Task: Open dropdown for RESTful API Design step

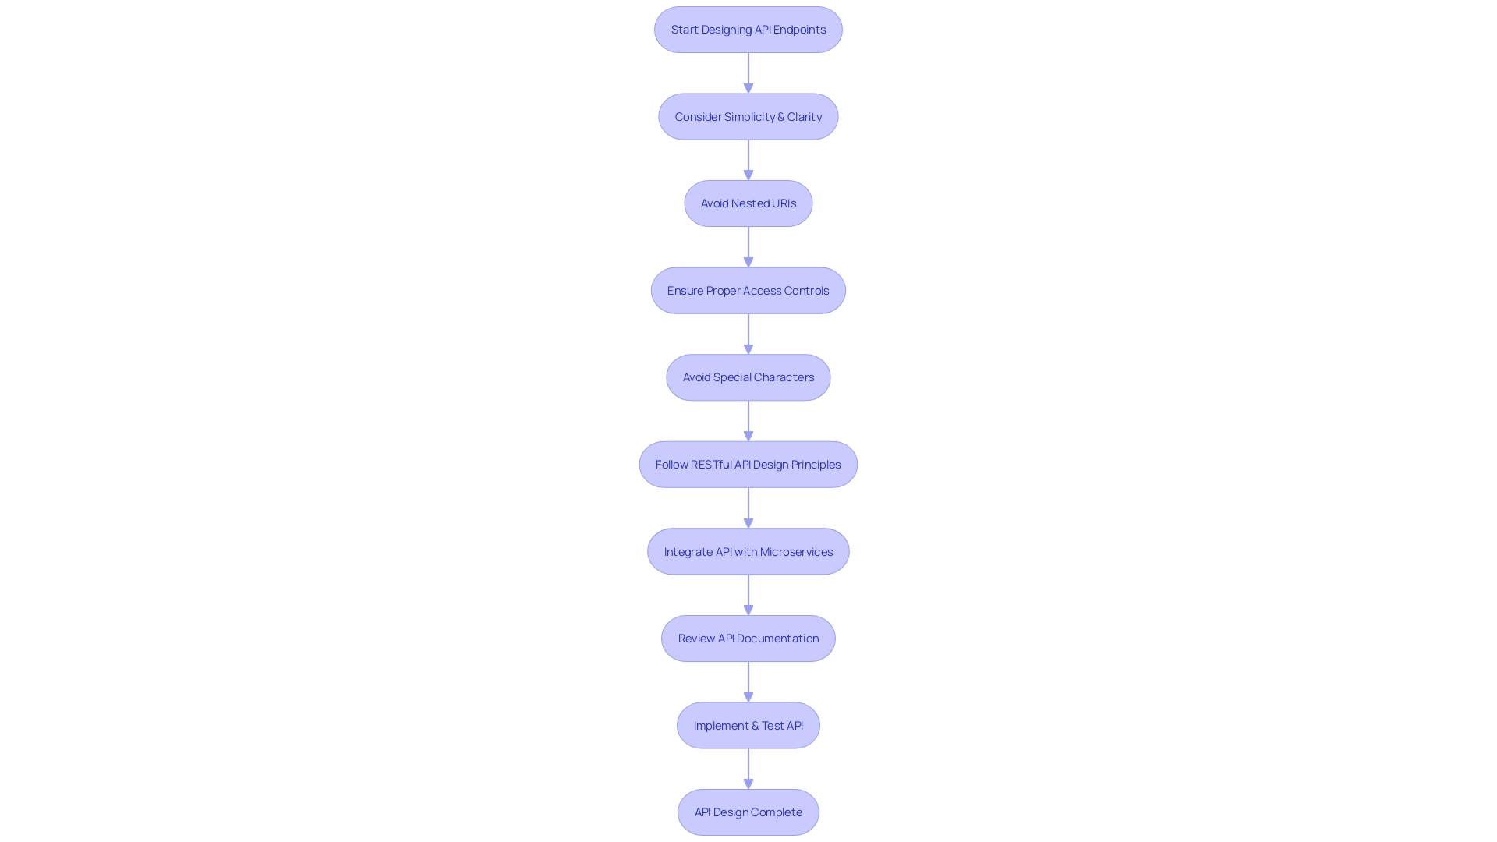Action: (x=748, y=464)
